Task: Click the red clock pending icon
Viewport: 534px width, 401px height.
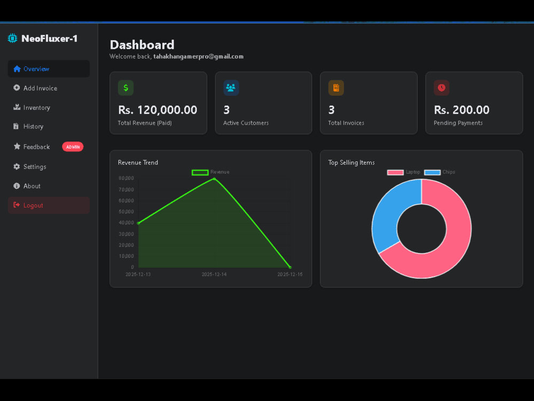Action: click(442, 88)
